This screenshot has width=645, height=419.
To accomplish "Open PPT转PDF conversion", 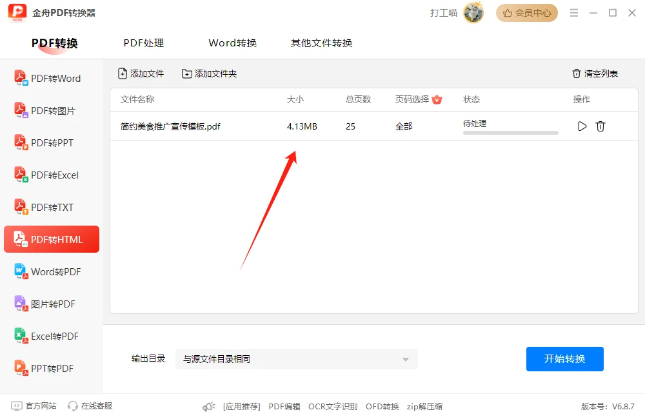I will (52, 369).
